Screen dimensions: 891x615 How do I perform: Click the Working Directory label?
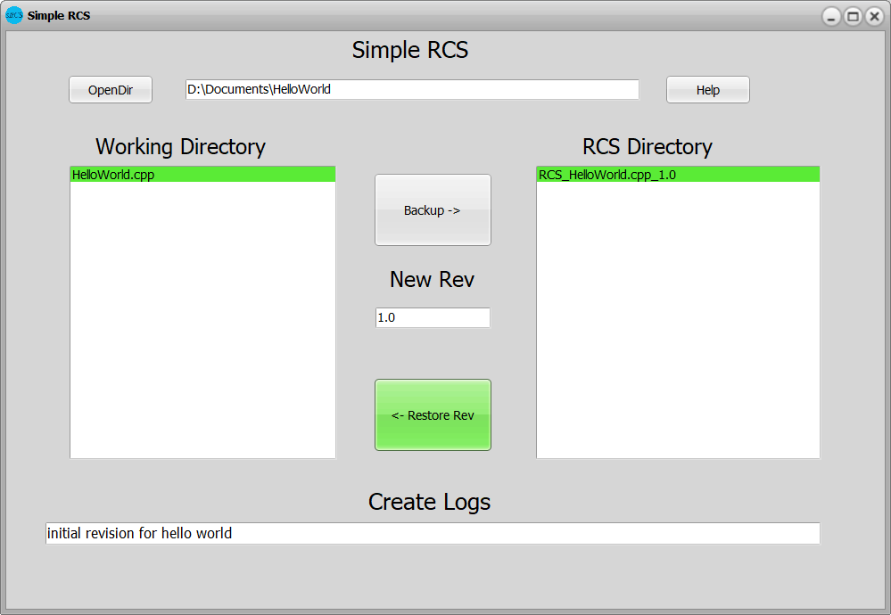(180, 146)
